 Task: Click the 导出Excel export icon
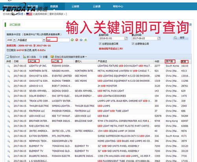[7, 57]
